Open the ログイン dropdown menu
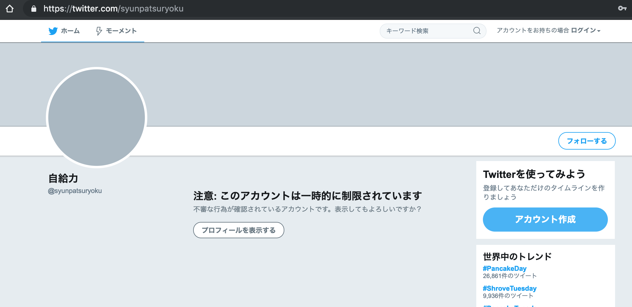The width and height of the screenshot is (632, 307). (586, 30)
